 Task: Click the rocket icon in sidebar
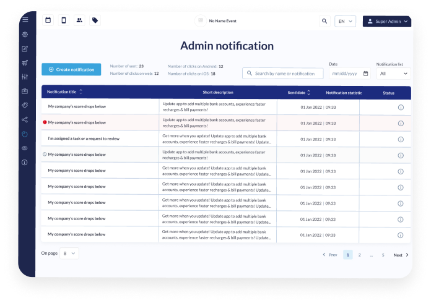point(25,63)
